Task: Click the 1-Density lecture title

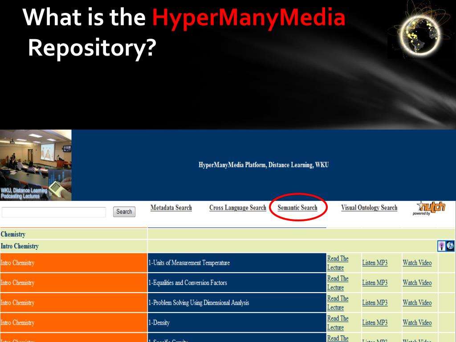Action: pyautogui.click(x=159, y=323)
